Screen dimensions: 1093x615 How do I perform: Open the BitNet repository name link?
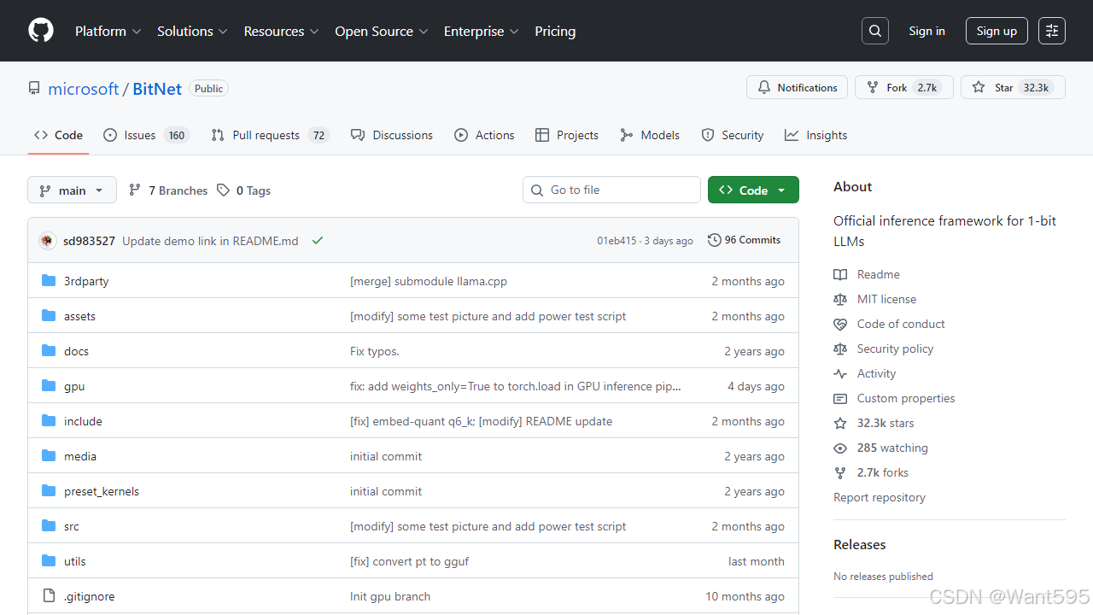pyautogui.click(x=157, y=89)
